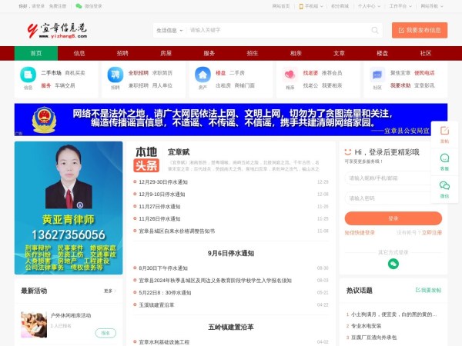Viewport: 462px width, 346px height.
Task: Click the 立即注册 register link
Action: click(431, 231)
